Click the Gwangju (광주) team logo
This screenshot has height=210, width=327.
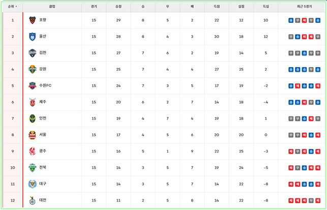[33, 152]
